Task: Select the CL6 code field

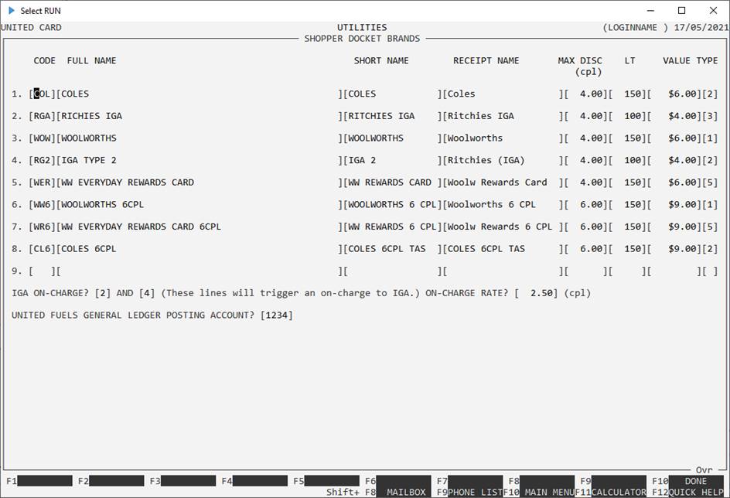Action: pyautogui.click(x=42, y=248)
